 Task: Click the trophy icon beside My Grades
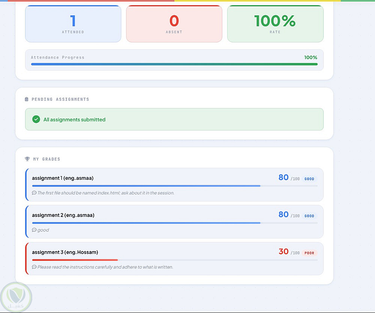tap(27, 159)
